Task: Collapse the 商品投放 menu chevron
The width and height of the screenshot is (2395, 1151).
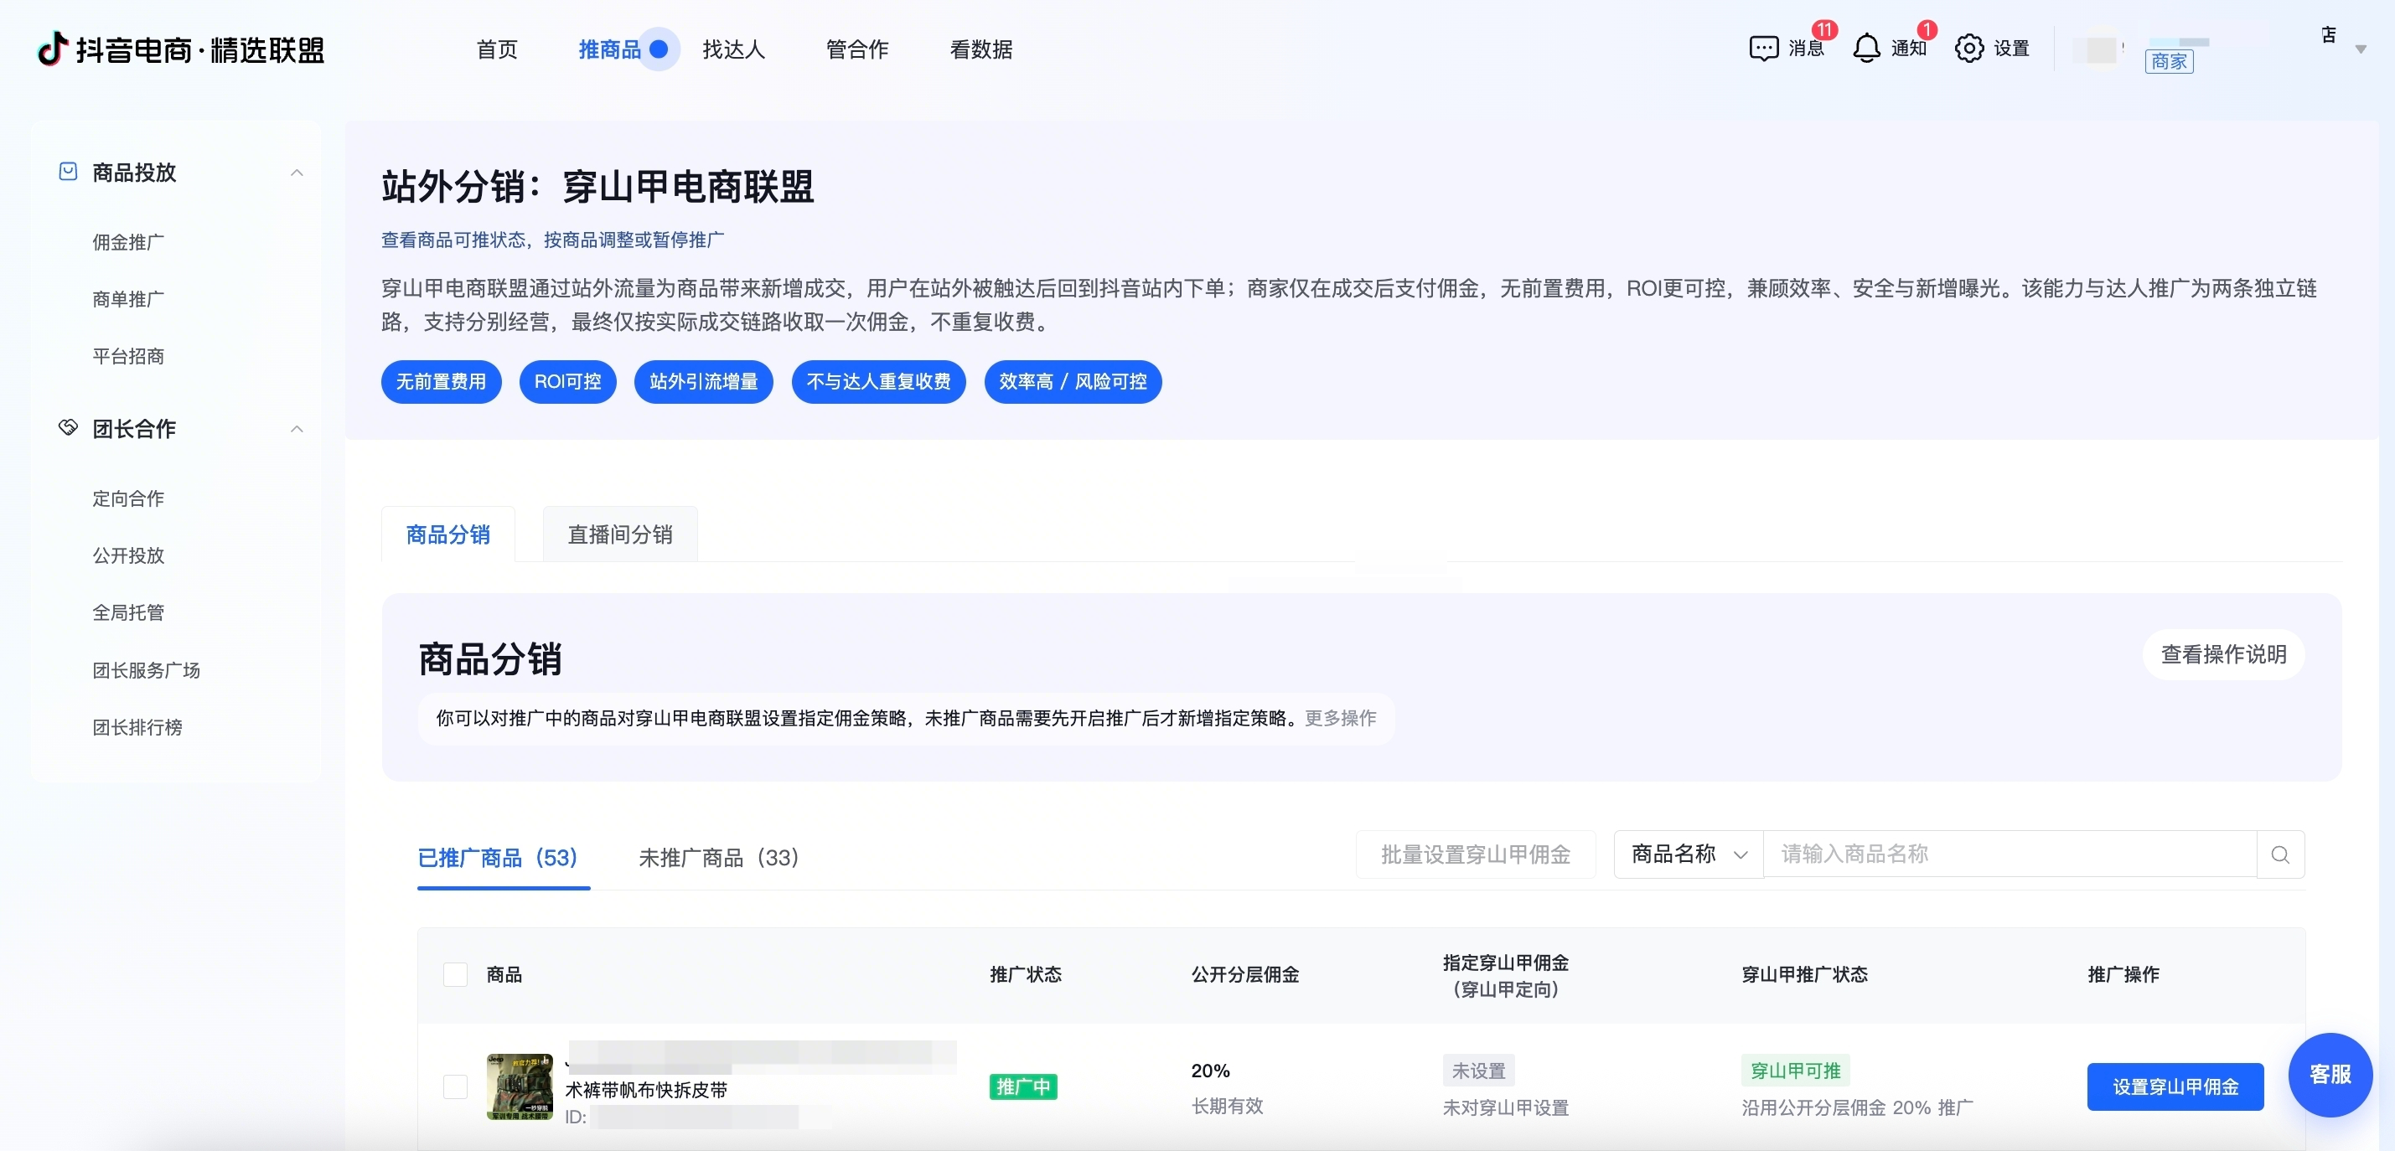Action: 297,172
